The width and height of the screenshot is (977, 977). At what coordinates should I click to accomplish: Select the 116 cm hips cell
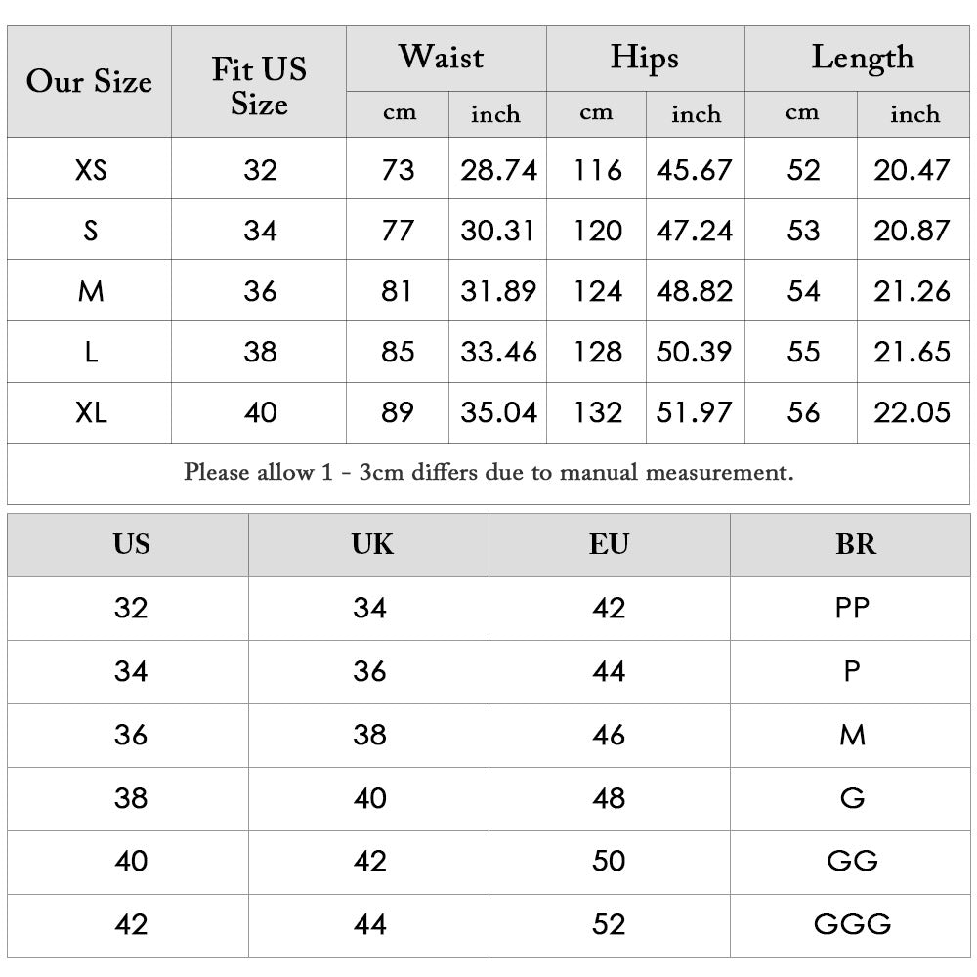click(x=598, y=170)
